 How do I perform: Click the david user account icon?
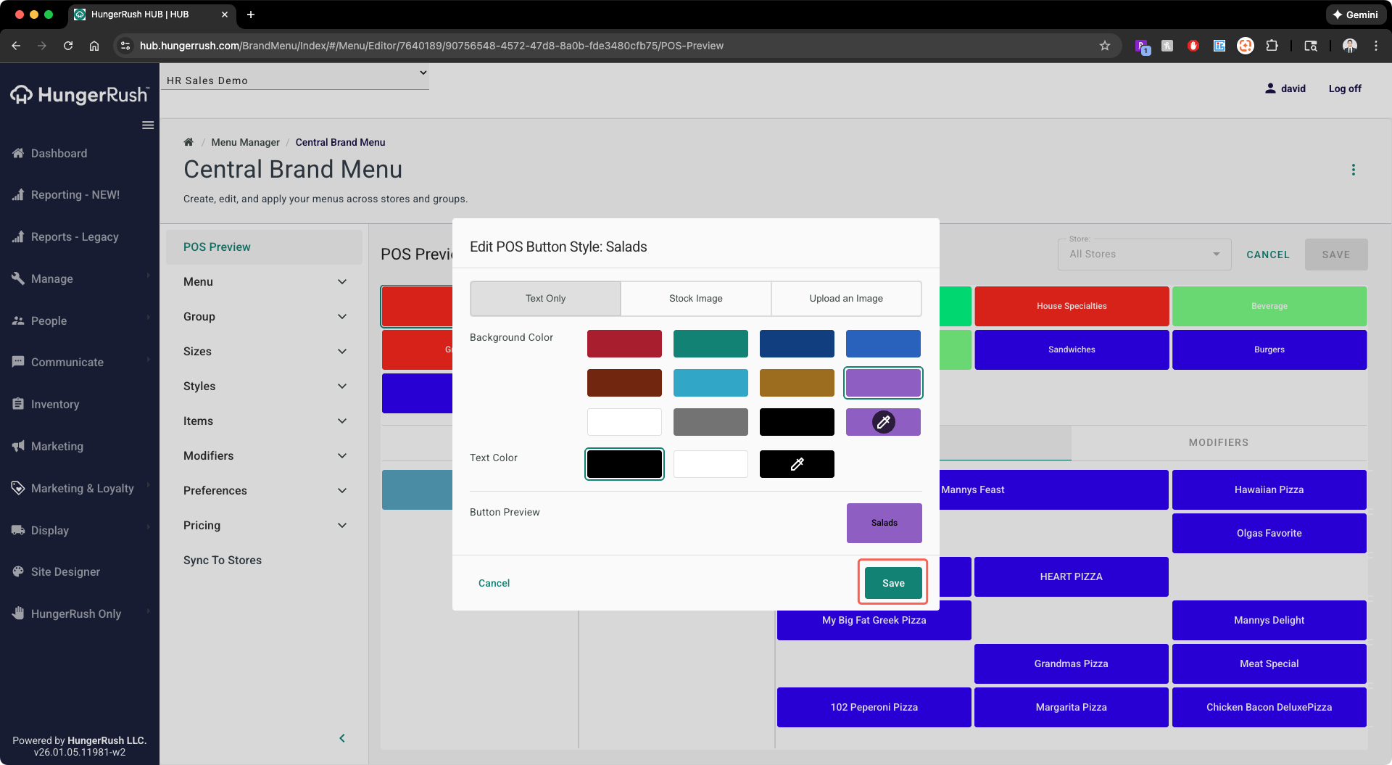1270,88
